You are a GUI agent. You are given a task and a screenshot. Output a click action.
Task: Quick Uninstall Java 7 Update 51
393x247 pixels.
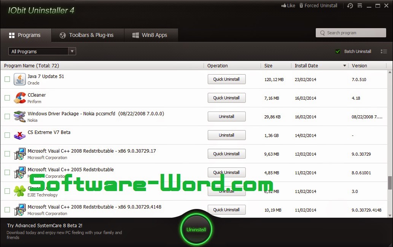[227, 79]
